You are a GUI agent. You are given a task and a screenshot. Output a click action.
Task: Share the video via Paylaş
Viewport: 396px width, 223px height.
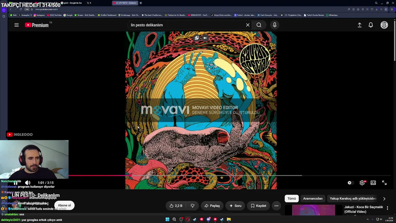click(212, 206)
